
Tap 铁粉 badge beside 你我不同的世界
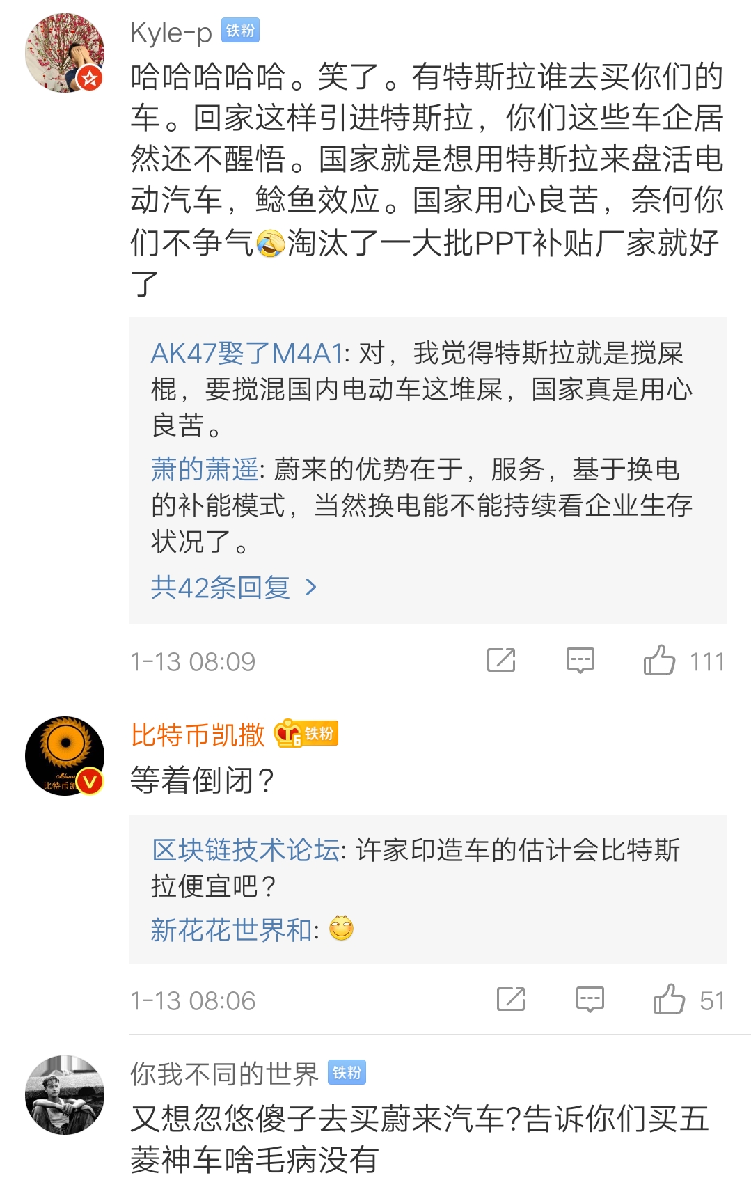347,1073
